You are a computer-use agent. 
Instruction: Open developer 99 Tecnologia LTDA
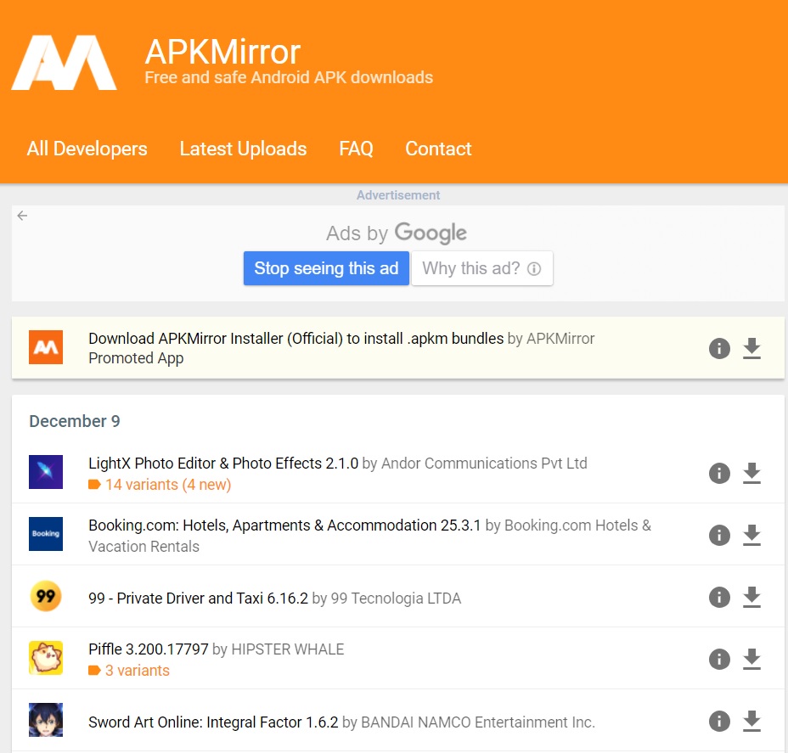click(396, 598)
